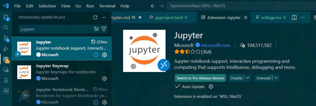Viewport: 316px width, 106px height.
Task: Open the bottom activity bar M icon
Action: (x=6, y=91)
